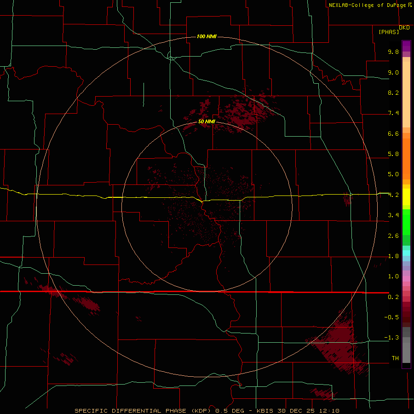Click the 100 NMI range ring label

pyautogui.click(x=207, y=36)
